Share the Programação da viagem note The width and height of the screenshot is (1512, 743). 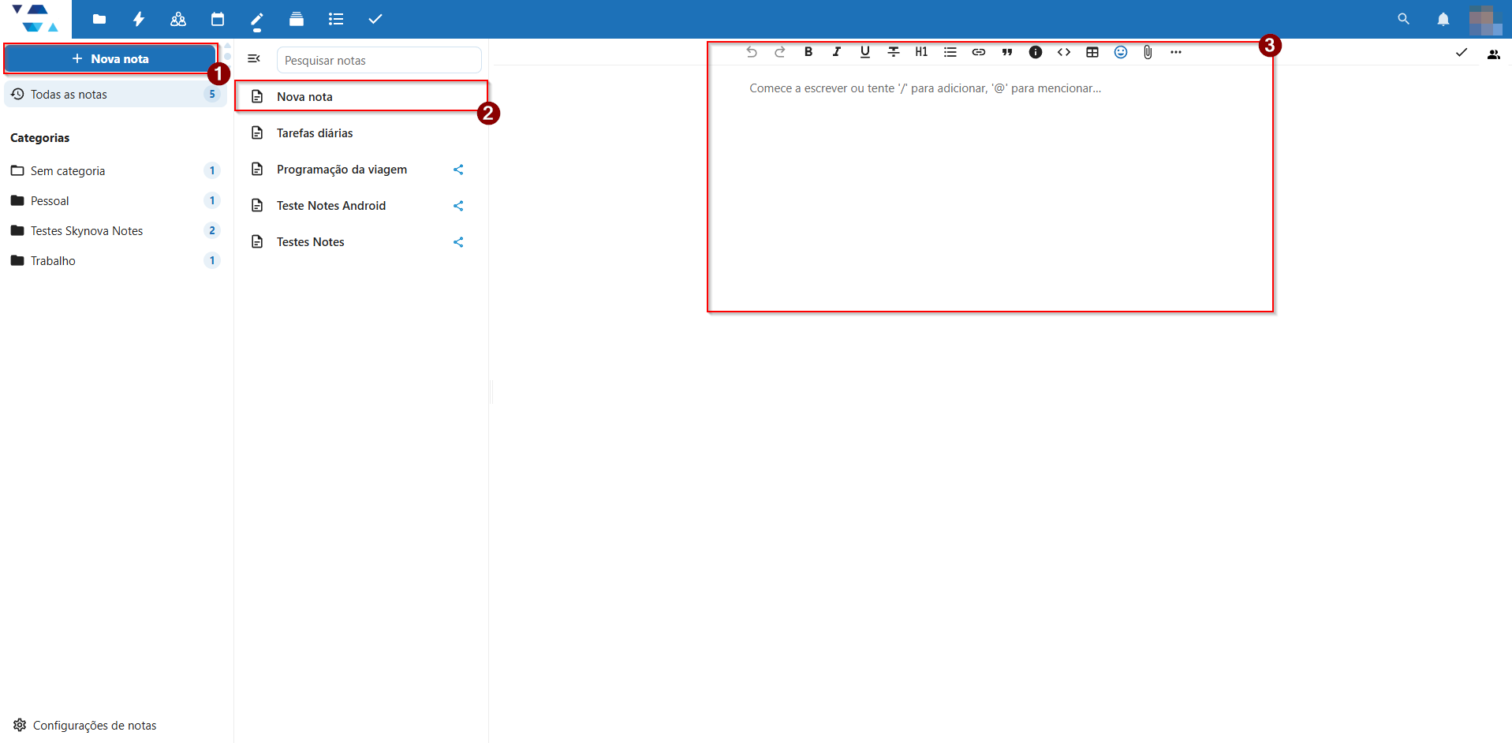click(458, 170)
